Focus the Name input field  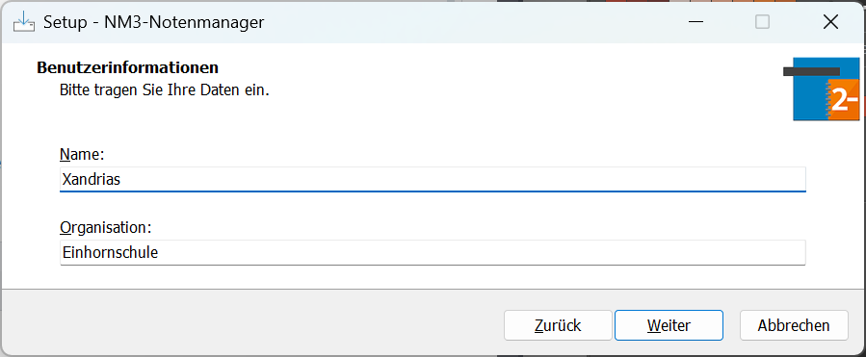(x=433, y=179)
